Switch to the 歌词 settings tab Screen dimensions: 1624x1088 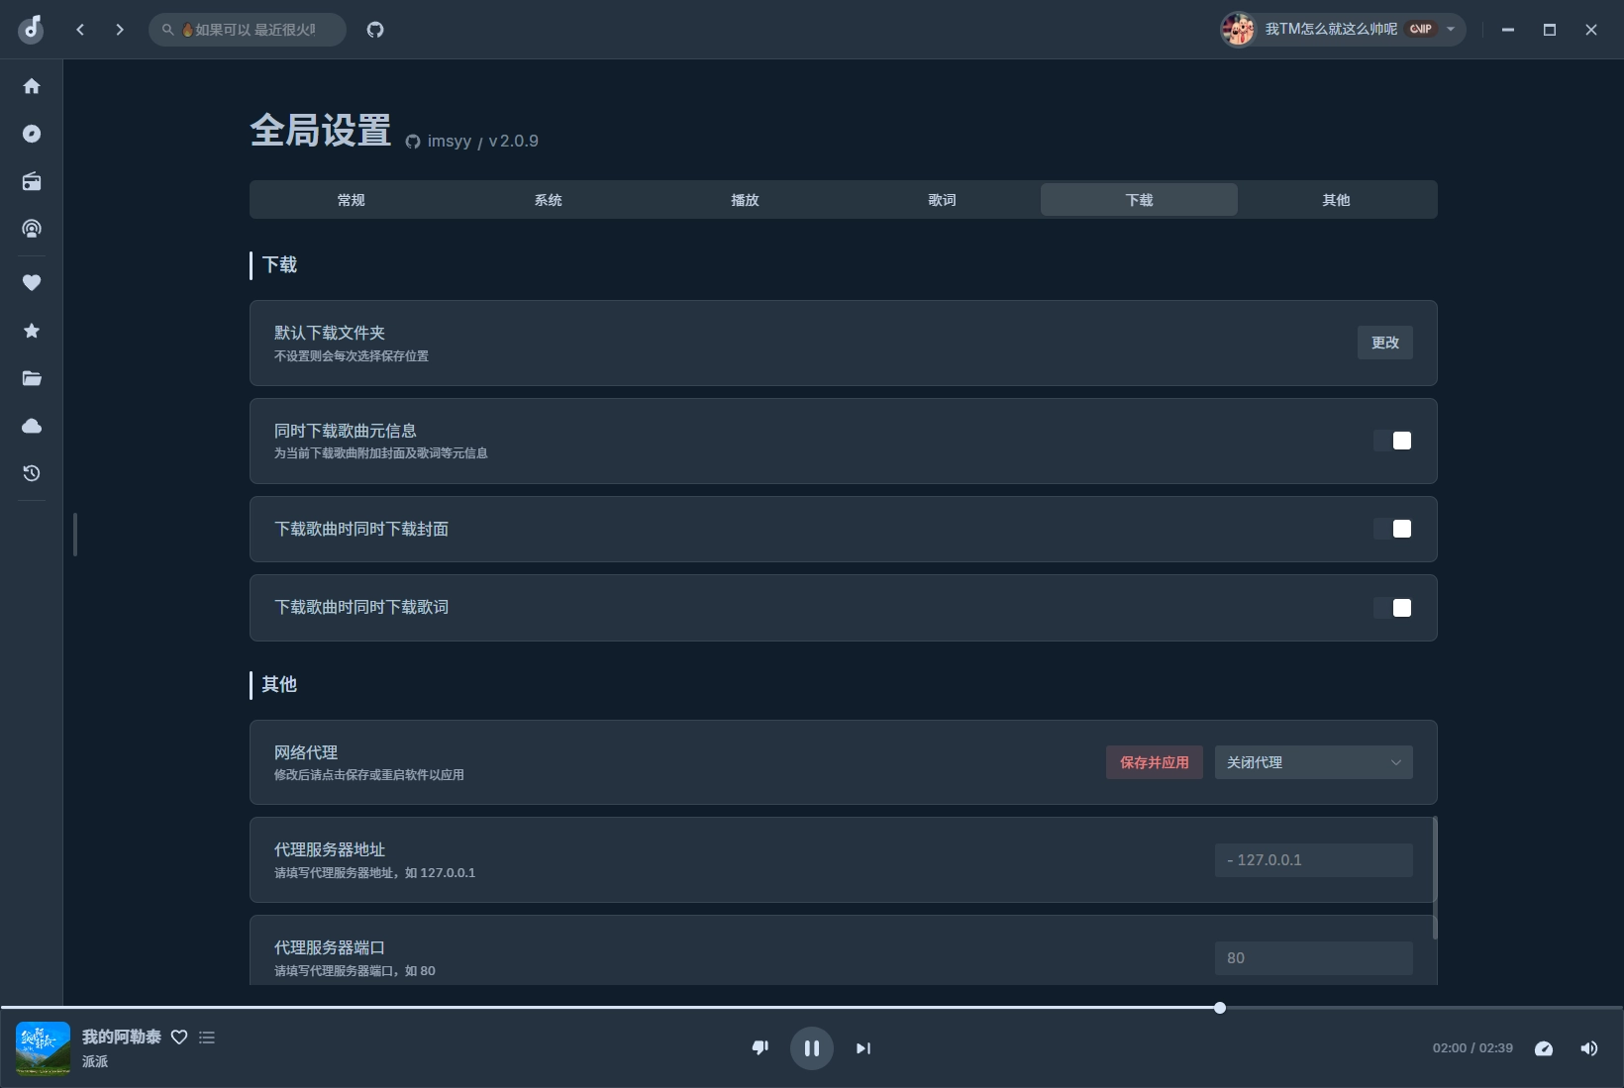click(942, 200)
